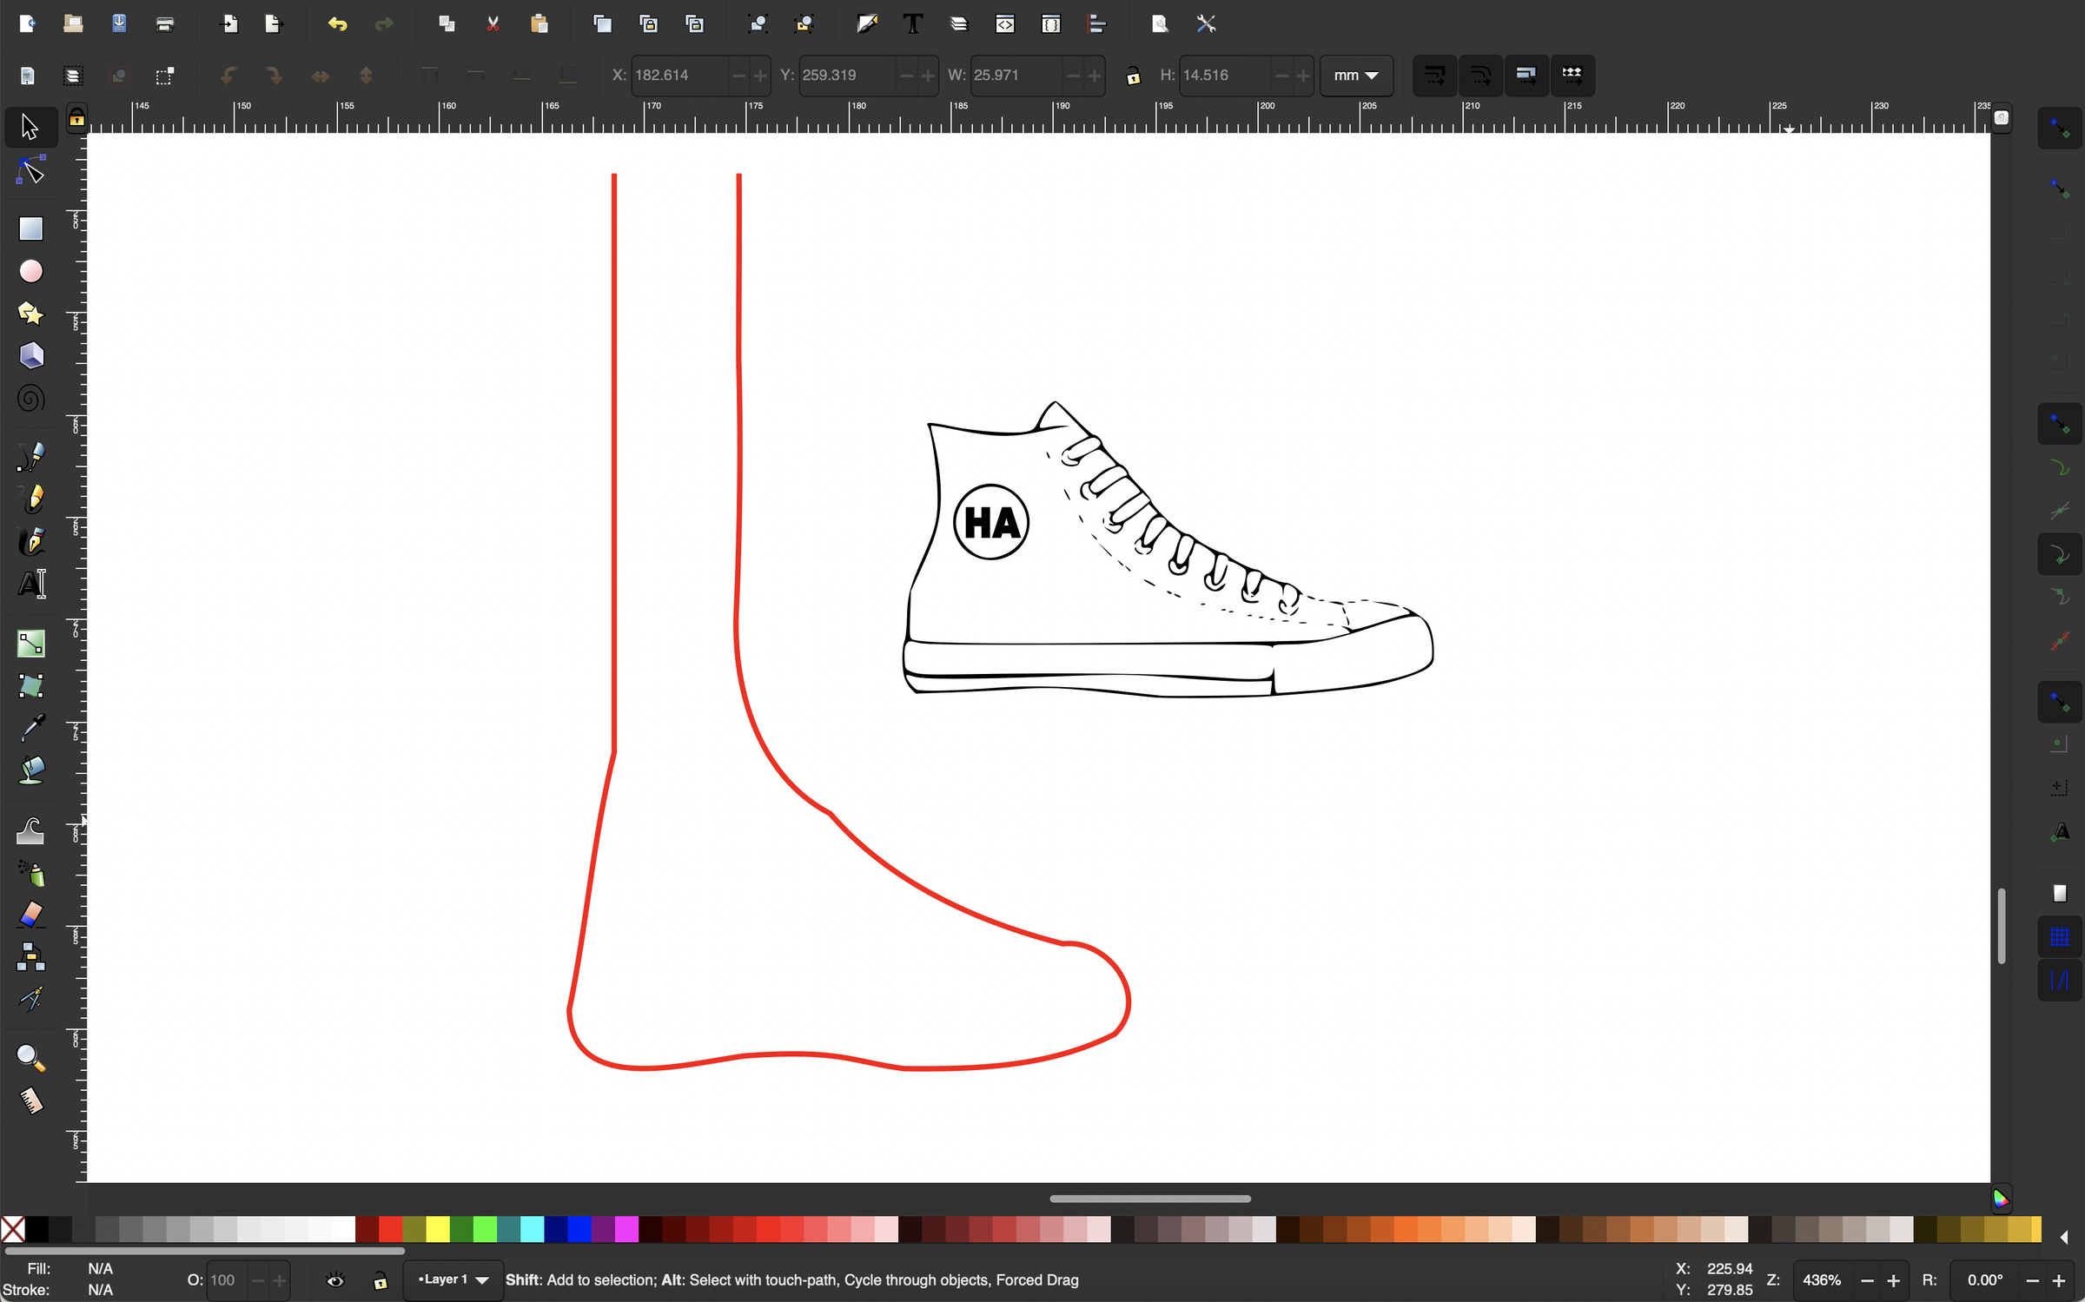
Task: Print the document
Action: click(165, 24)
